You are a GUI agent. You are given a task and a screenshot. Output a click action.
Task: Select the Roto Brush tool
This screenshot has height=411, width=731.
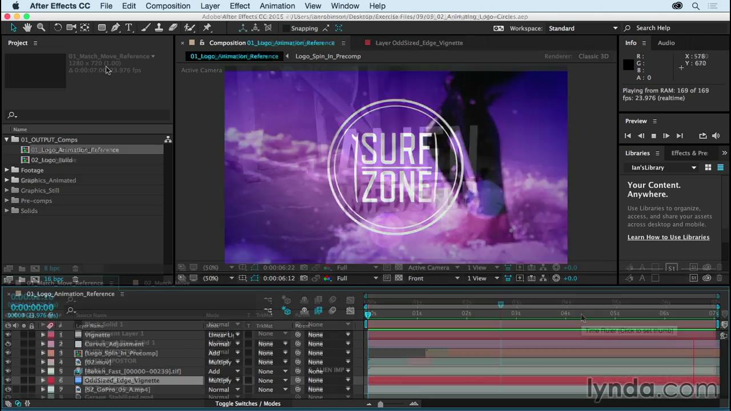(x=190, y=27)
